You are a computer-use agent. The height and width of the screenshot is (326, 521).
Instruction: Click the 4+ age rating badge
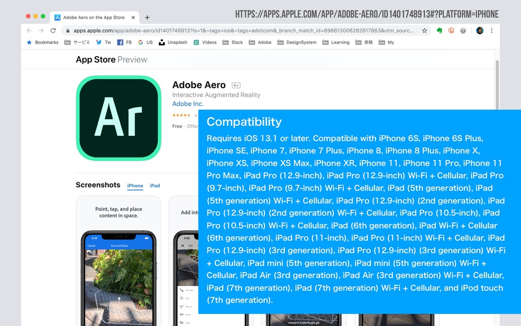point(236,86)
